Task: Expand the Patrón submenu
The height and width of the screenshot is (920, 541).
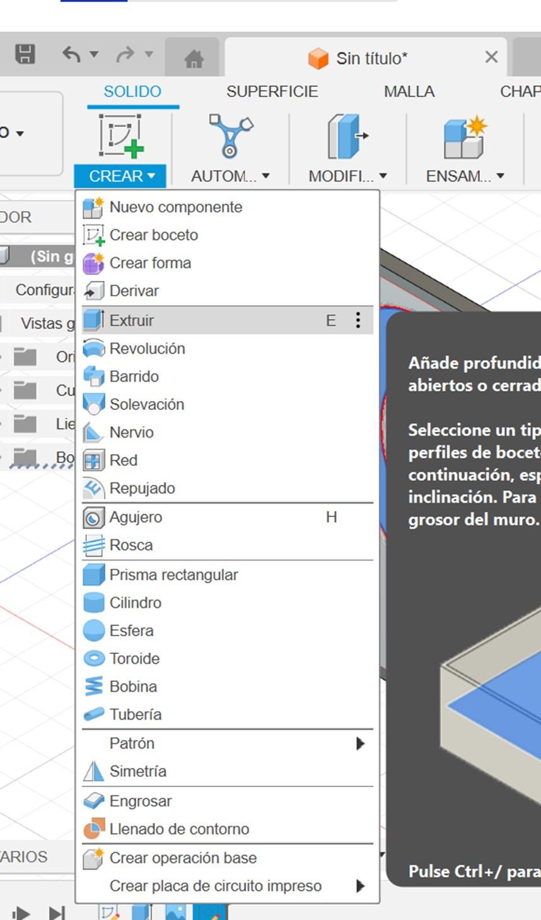Action: [359, 743]
